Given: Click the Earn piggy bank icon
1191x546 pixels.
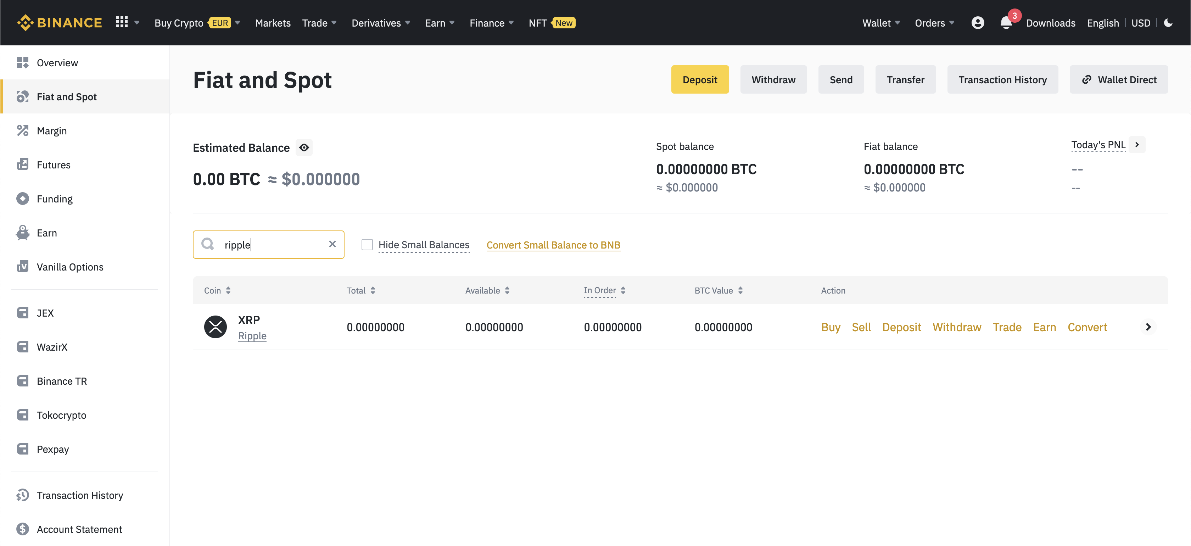Looking at the screenshot, I should point(22,233).
